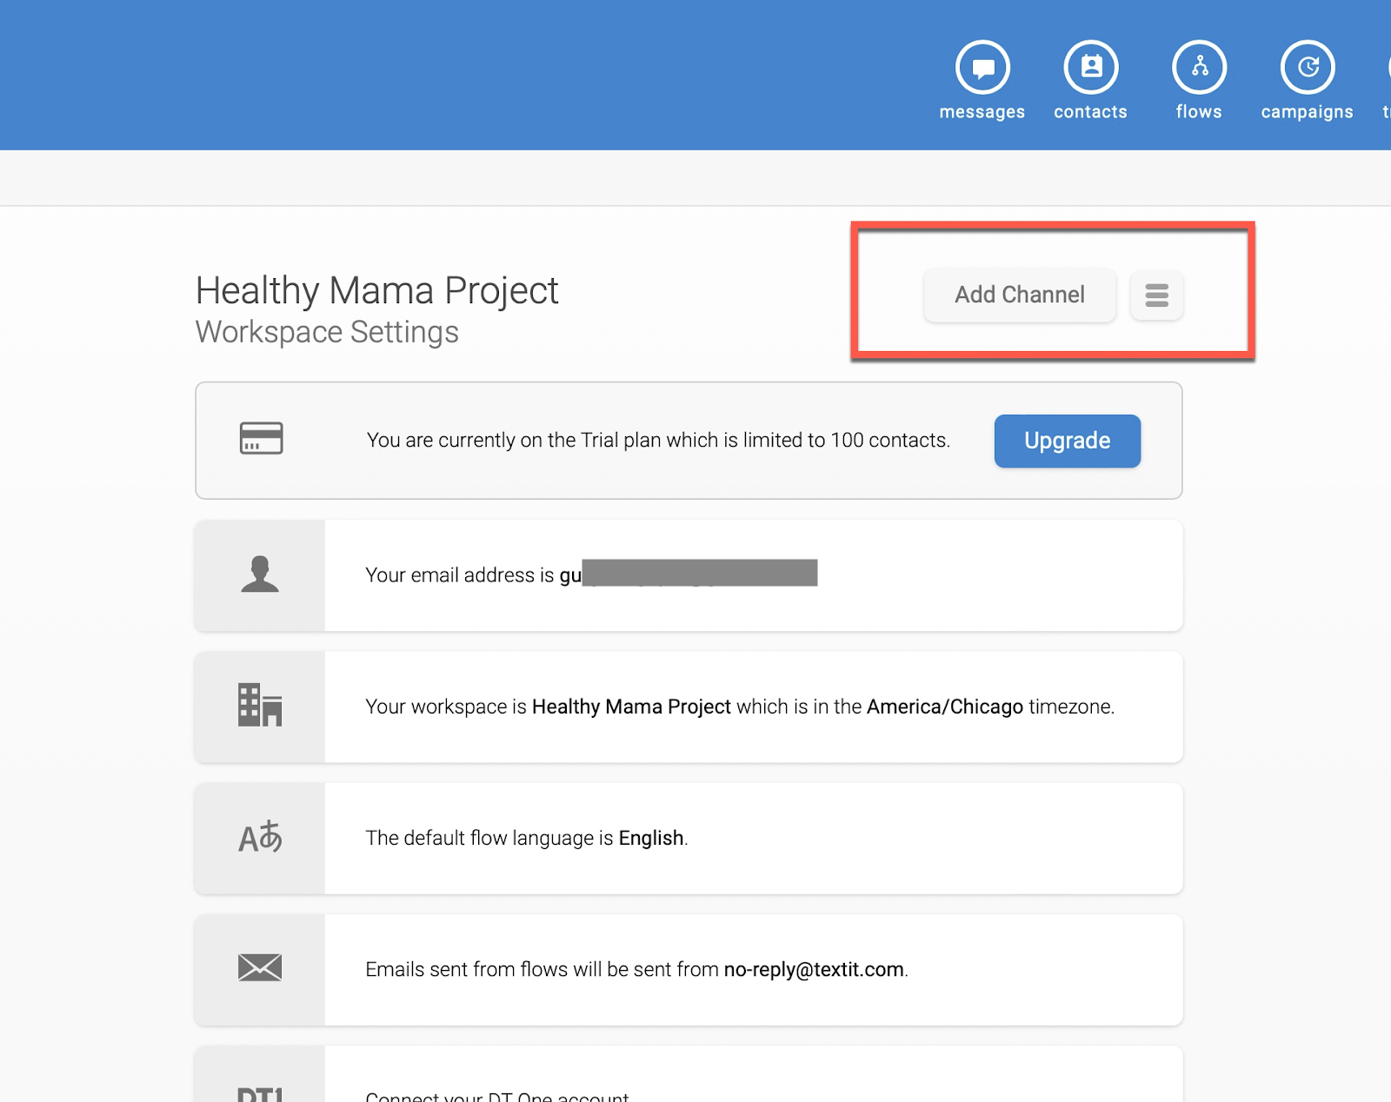1391x1102 pixels.
Task: Open the contacts section icon
Action: pyautogui.click(x=1091, y=67)
